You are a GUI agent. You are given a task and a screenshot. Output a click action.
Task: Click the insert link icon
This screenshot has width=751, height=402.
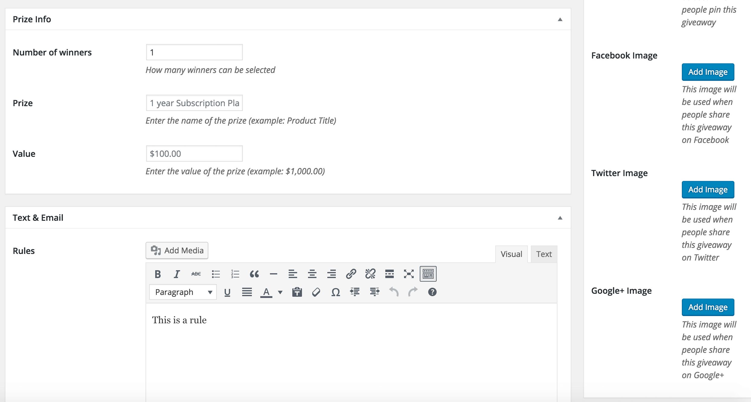pos(351,274)
